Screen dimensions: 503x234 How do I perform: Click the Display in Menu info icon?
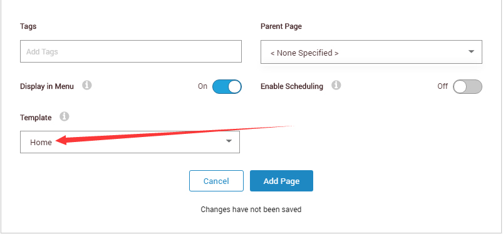click(87, 86)
